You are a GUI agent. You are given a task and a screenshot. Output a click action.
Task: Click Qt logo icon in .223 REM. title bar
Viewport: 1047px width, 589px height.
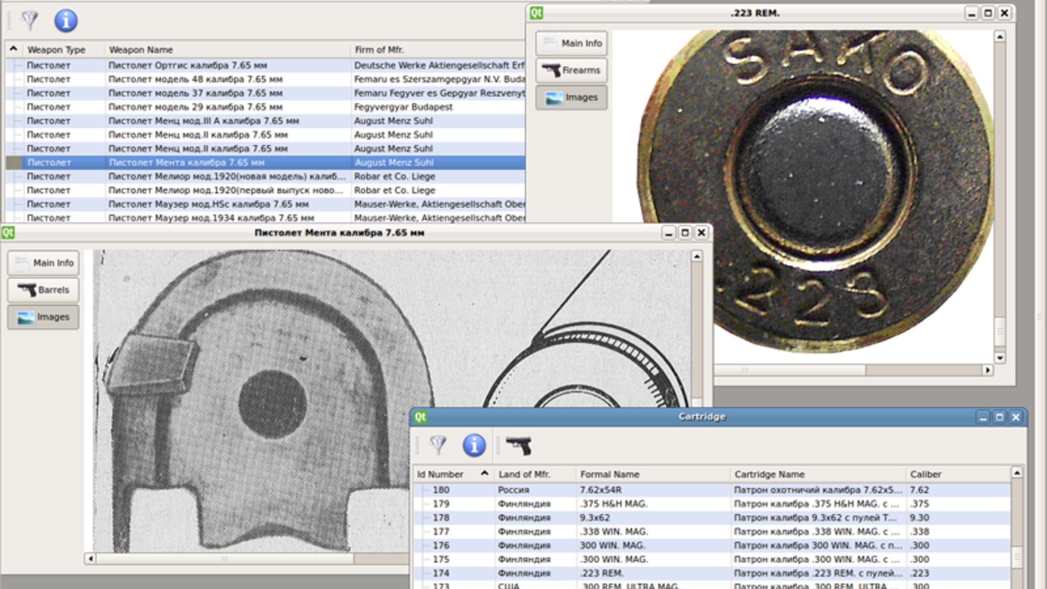coord(536,13)
